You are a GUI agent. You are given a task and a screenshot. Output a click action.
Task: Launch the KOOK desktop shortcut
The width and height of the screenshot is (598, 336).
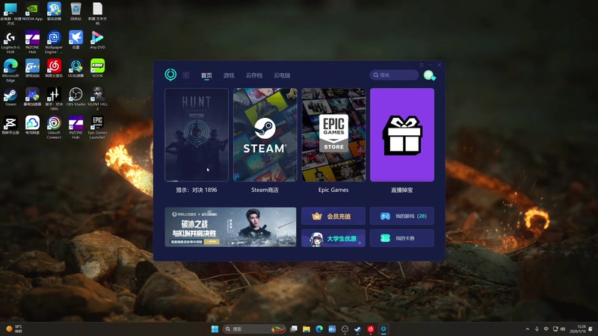click(97, 68)
